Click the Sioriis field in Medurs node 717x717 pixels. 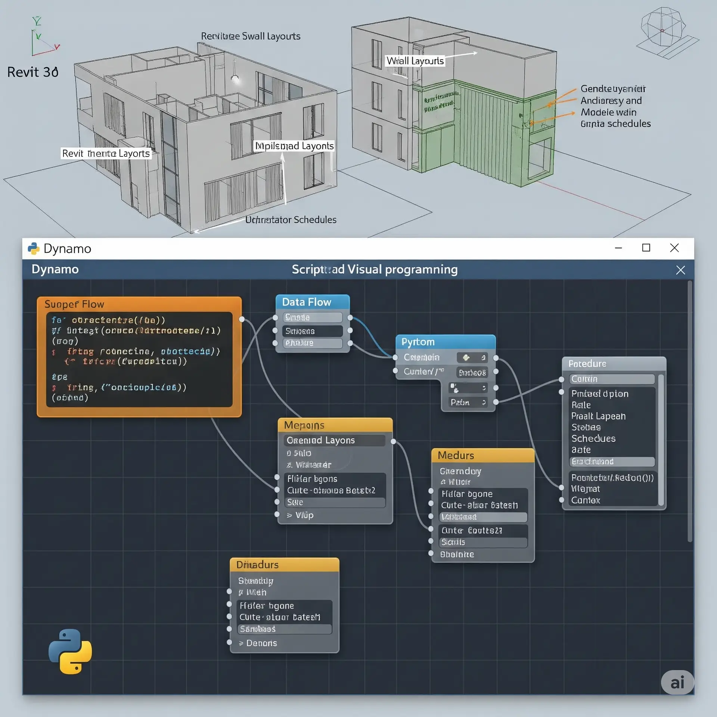tap(483, 542)
